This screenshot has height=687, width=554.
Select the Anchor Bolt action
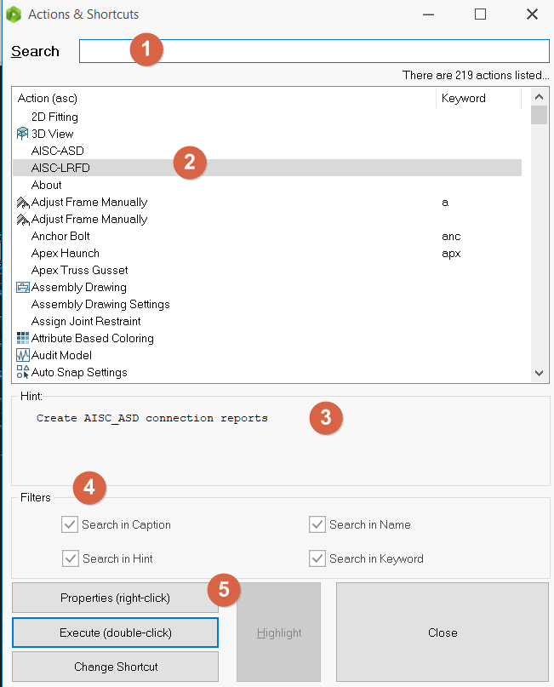click(60, 236)
